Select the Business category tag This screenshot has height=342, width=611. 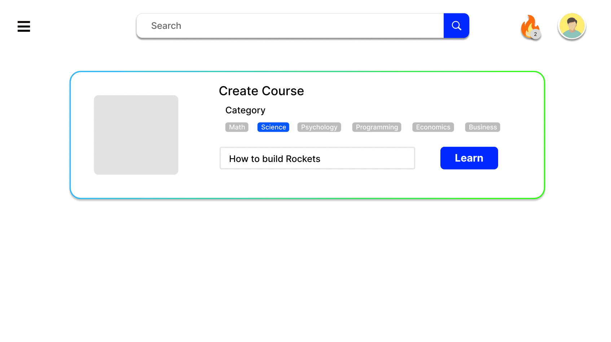click(x=482, y=127)
